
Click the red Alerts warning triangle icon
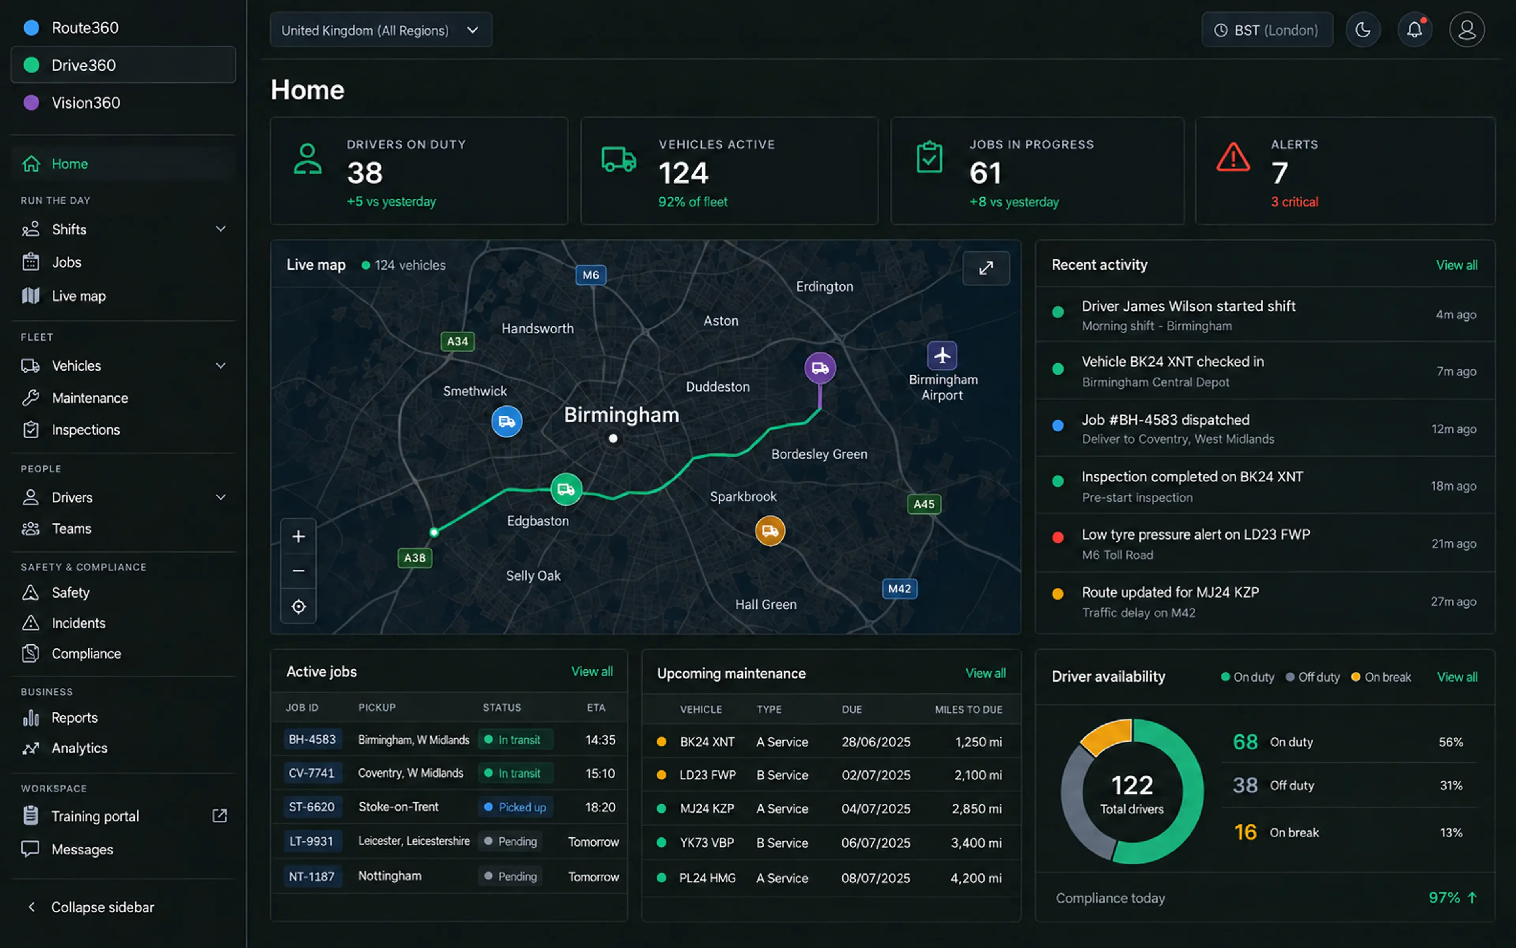[x=1233, y=157]
